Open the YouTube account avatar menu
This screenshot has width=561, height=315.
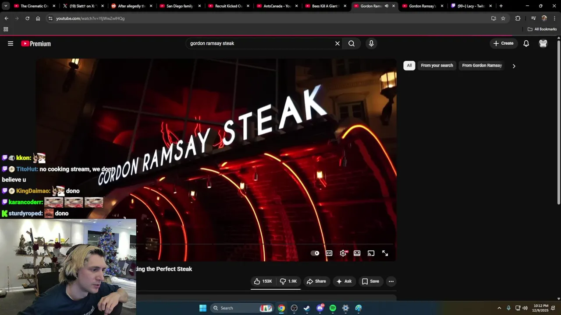[x=543, y=43]
